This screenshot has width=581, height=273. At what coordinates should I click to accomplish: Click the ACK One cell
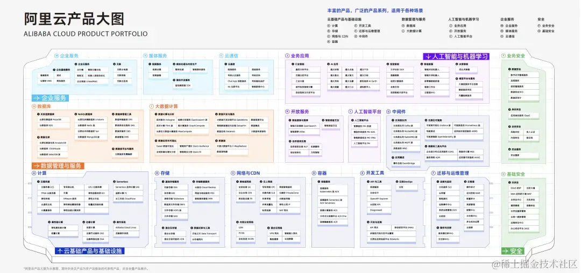(333, 215)
